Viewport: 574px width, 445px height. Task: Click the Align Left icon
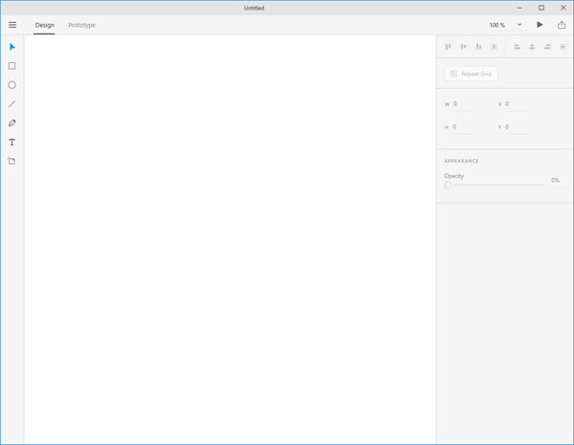[517, 47]
